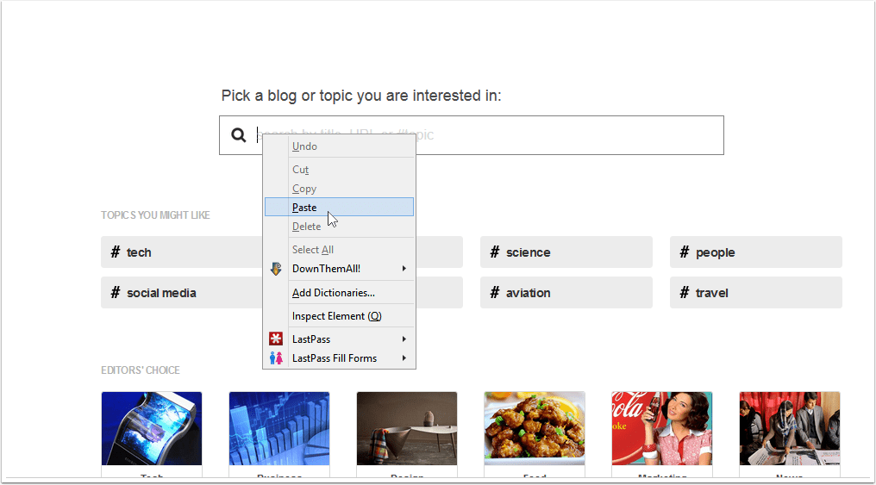Select the #science topic tag
Screen dimensions: 876x485
(566, 252)
